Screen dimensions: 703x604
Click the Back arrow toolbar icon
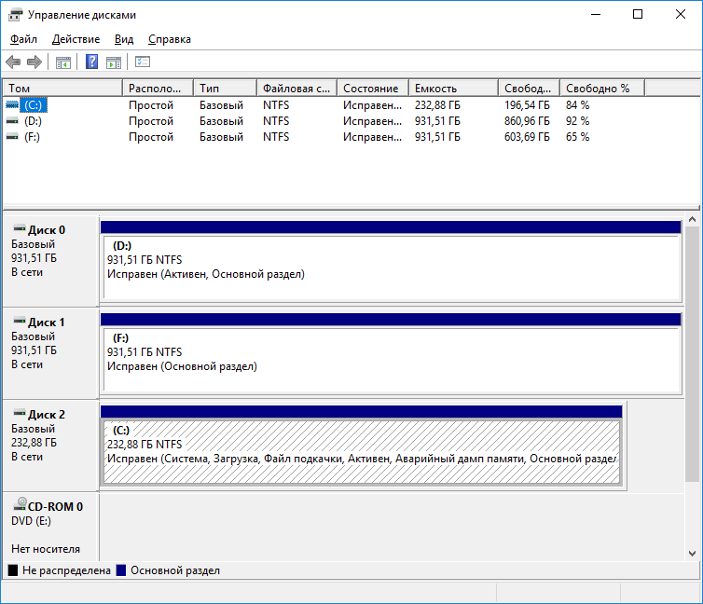[13, 62]
